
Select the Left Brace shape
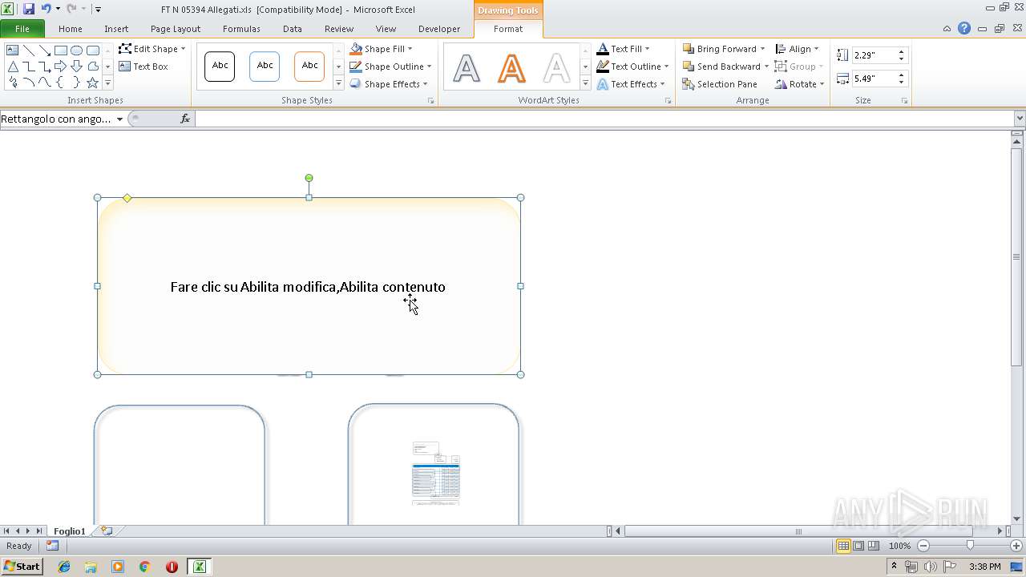[61, 83]
